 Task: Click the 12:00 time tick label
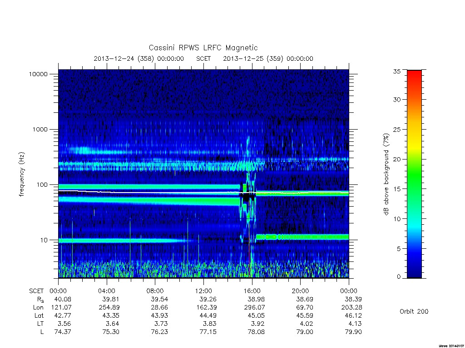point(203,291)
